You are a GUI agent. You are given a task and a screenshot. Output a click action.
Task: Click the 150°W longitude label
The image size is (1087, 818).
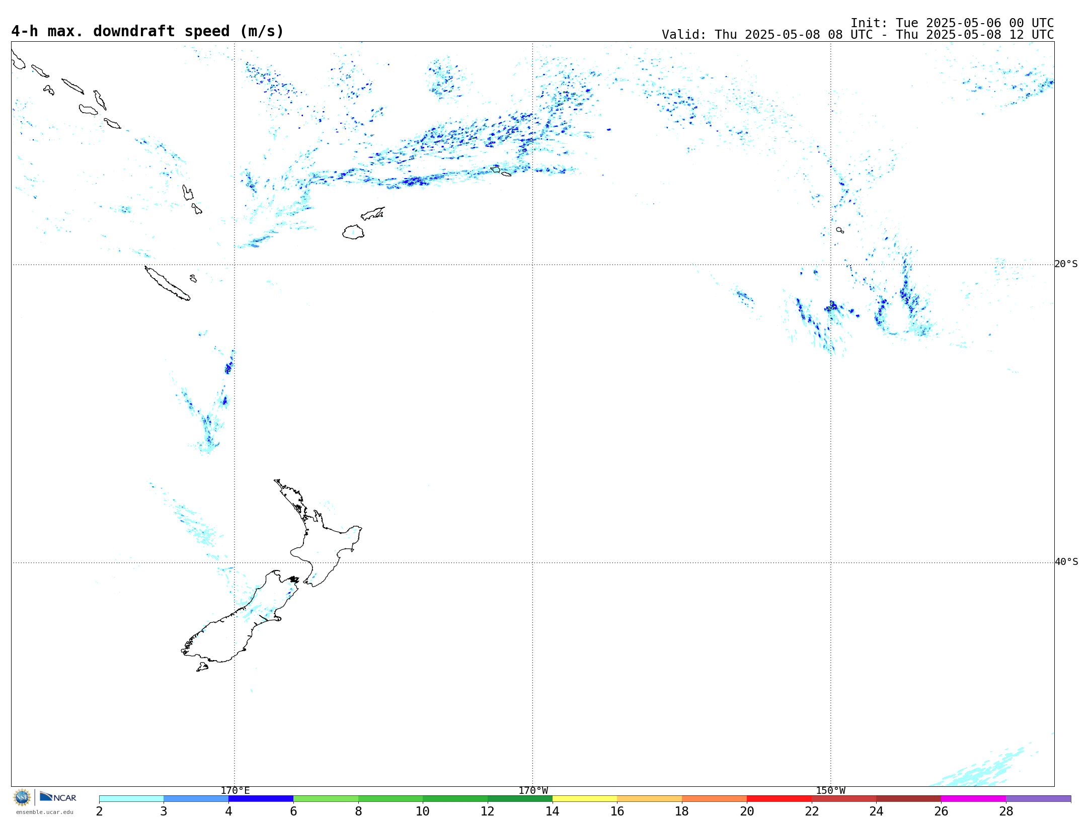click(830, 790)
